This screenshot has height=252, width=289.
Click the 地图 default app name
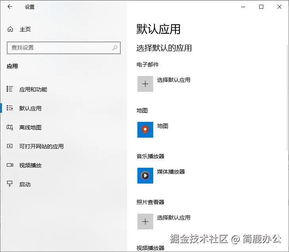[163, 126]
